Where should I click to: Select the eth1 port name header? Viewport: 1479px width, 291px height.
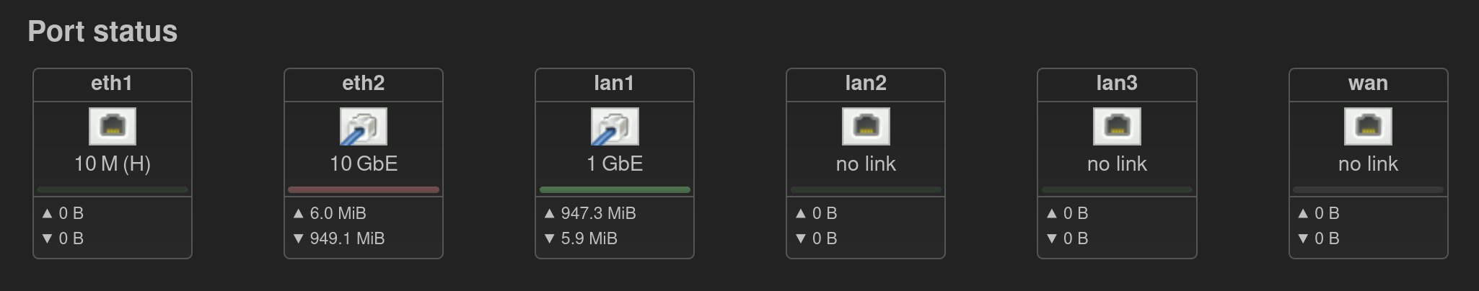tap(113, 84)
